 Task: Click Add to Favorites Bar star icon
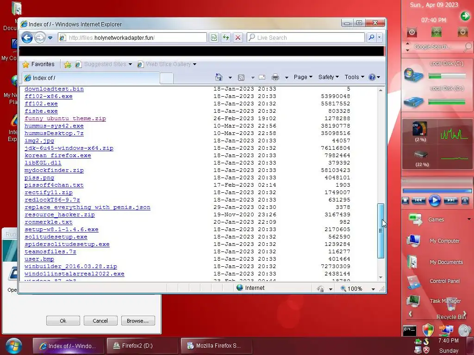pyautogui.click(x=68, y=64)
